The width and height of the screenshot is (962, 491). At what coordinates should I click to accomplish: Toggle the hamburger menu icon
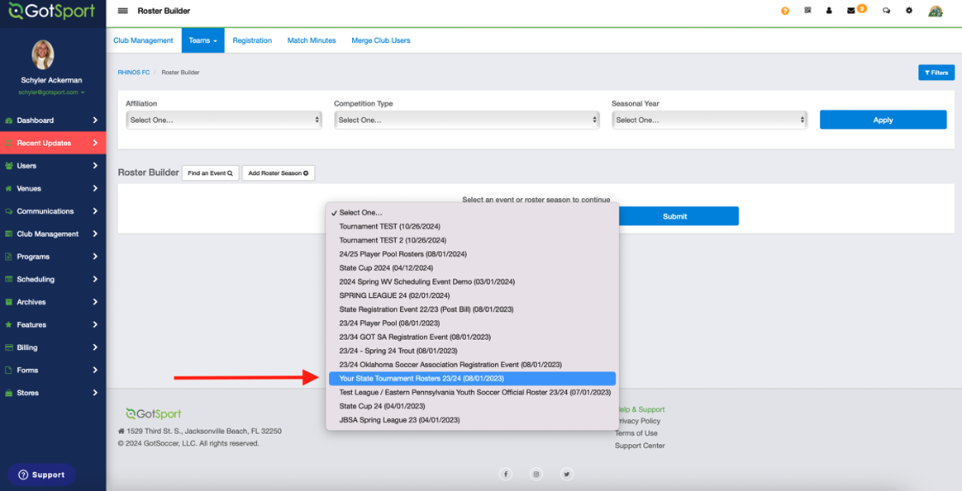(122, 11)
